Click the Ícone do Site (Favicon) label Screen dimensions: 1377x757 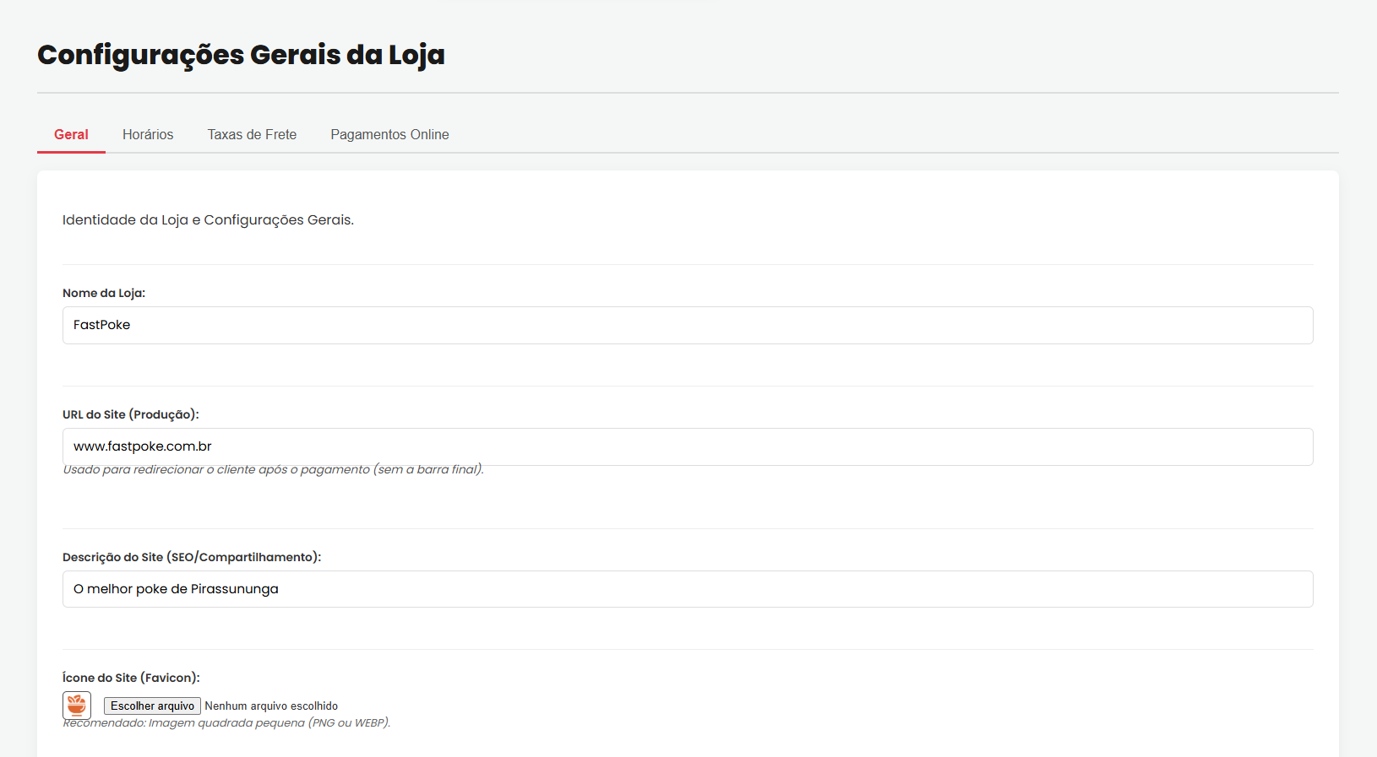(x=131, y=678)
